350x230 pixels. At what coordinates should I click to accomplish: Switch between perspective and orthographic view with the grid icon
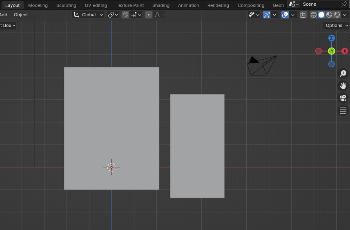343,110
